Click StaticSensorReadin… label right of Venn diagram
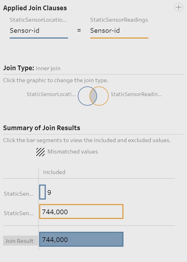This screenshot has width=187, height=262. pyautogui.click(x=136, y=94)
